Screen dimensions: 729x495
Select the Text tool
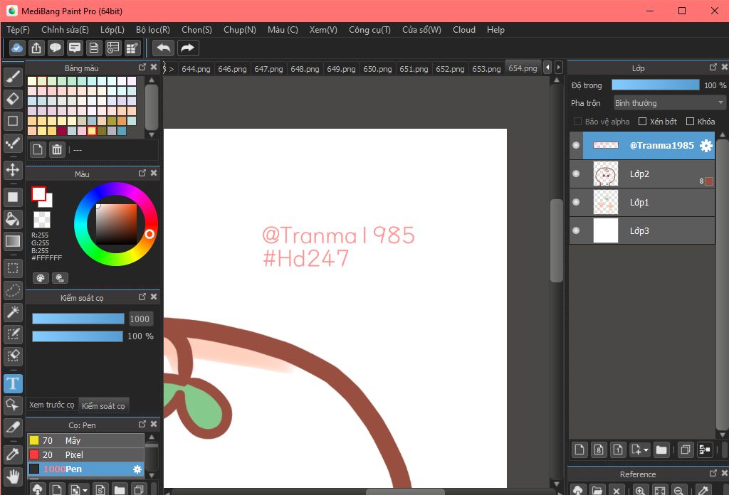click(x=13, y=383)
